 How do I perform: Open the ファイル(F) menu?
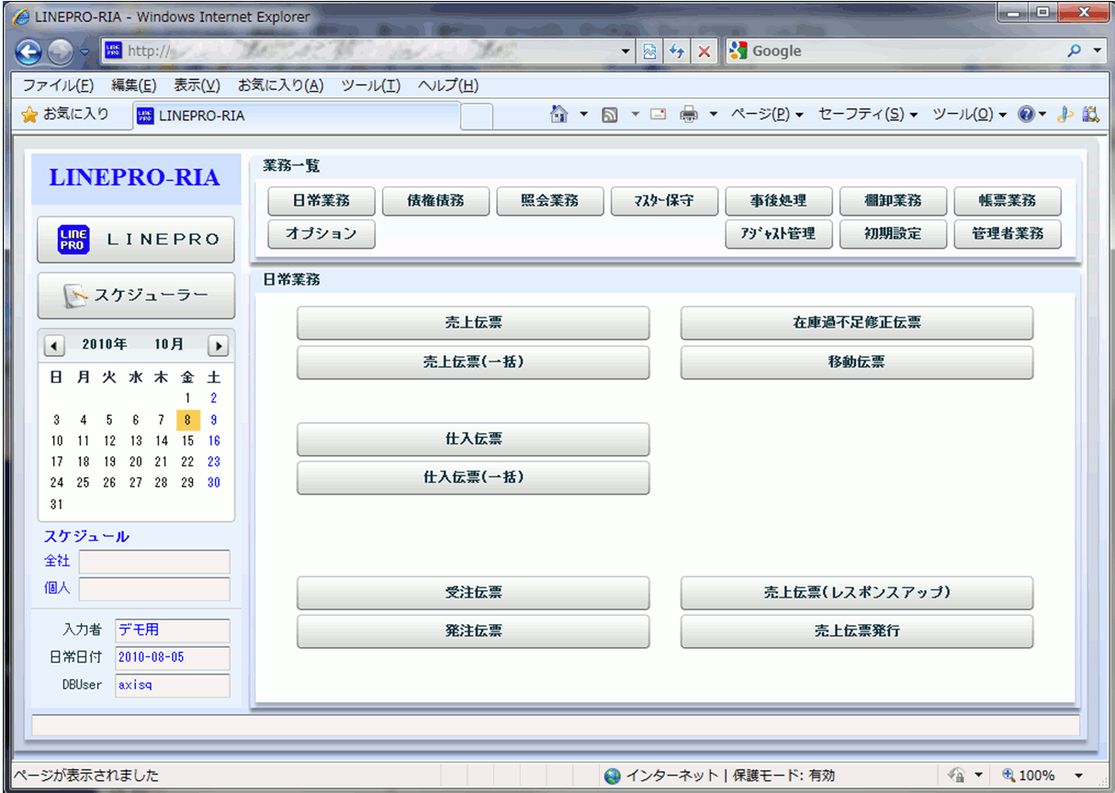(58, 85)
